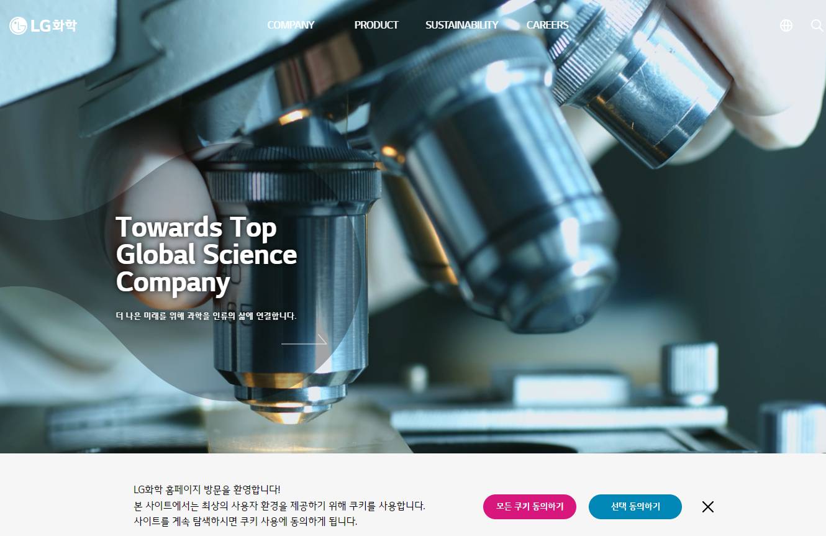Screen dimensions: 826x536
Task: Click 'LG화학 홈페이지 방문을 환영합니다!' text
Action: (207, 489)
